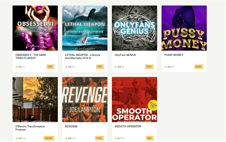Open the 3 Months Transformation house photo
Screen dimensions: 226x142
click(x=35, y=100)
